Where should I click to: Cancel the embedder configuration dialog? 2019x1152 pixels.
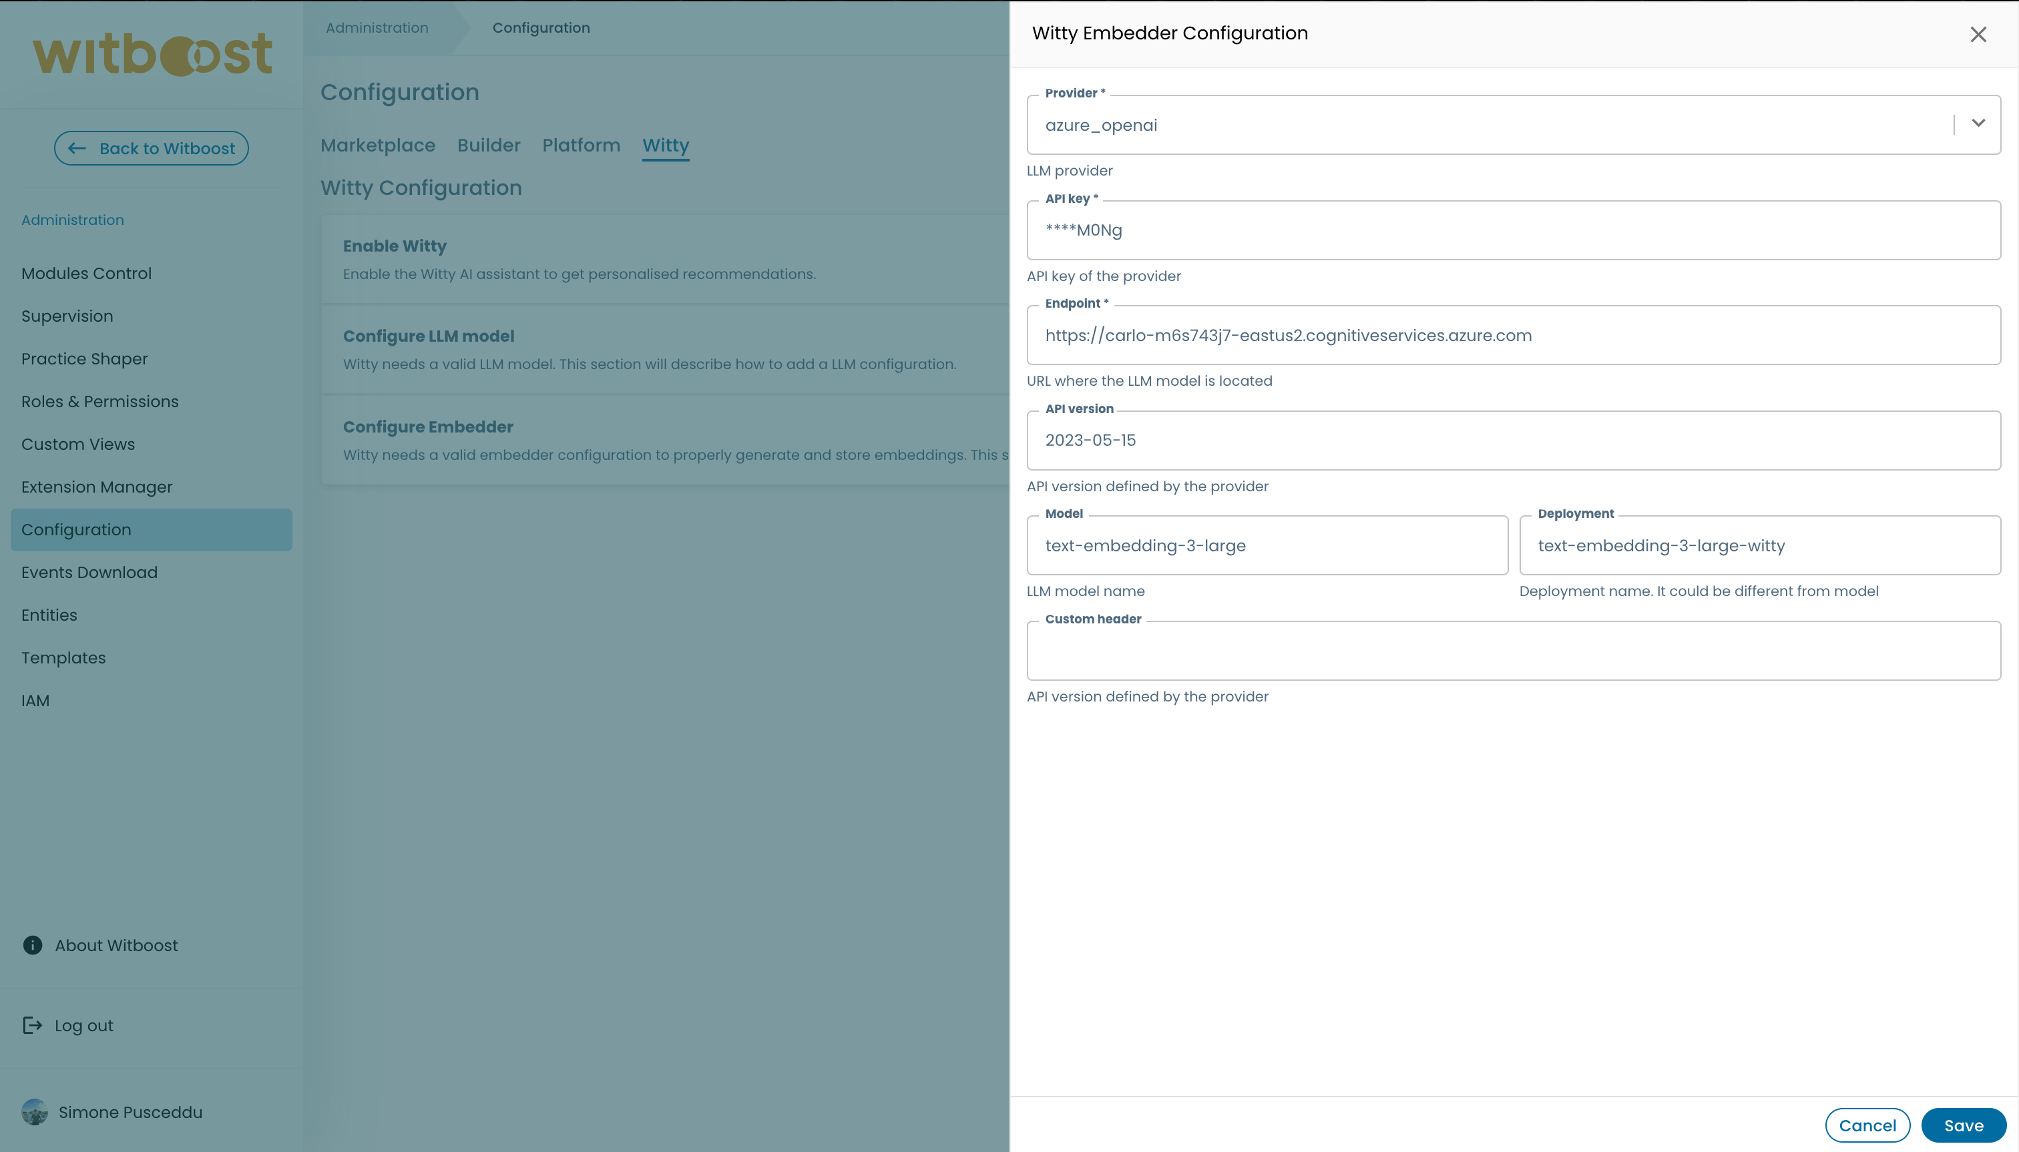pos(1867,1125)
